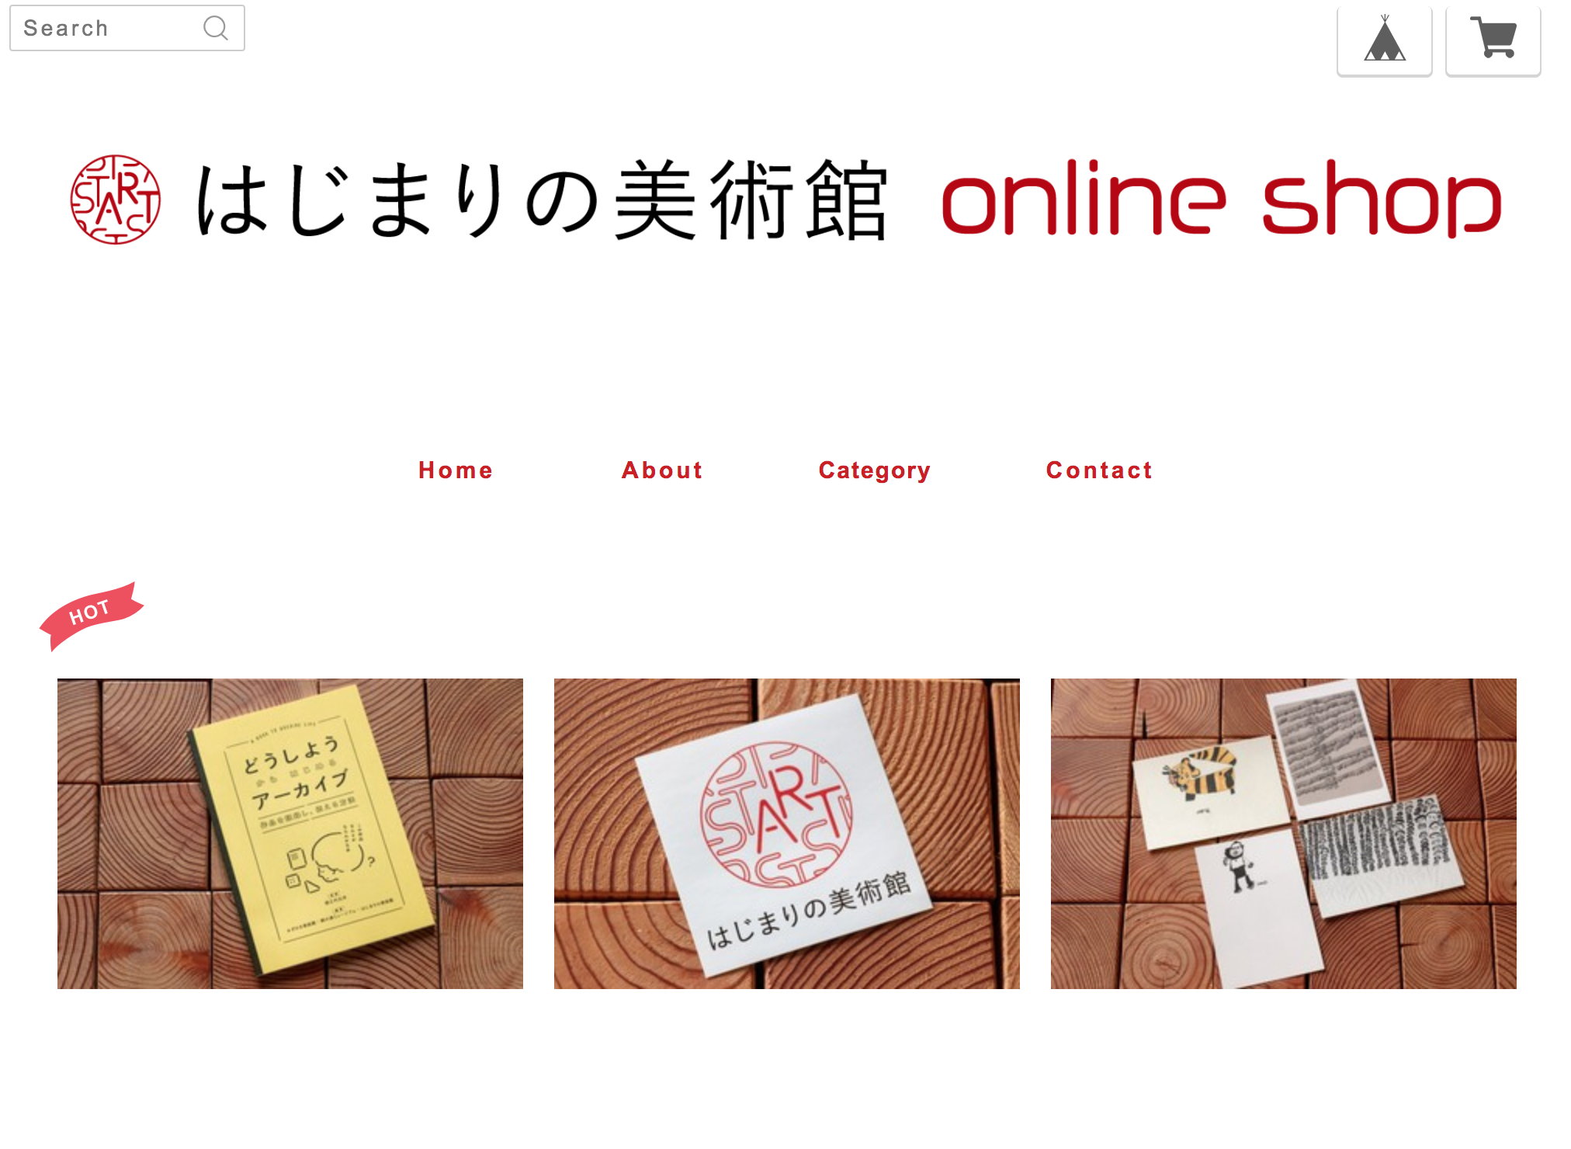
Task: Click the red HOT ribbon badge
Action: pos(92,615)
